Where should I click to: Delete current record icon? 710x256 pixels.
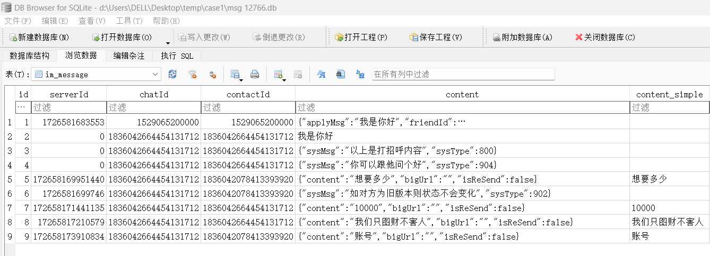tap(298, 75)
